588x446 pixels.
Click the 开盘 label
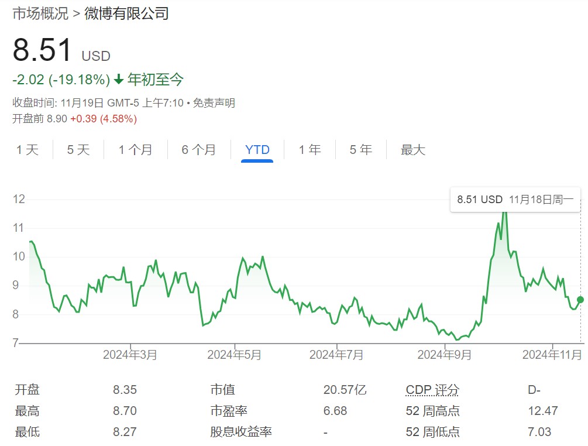click(27, 390)
